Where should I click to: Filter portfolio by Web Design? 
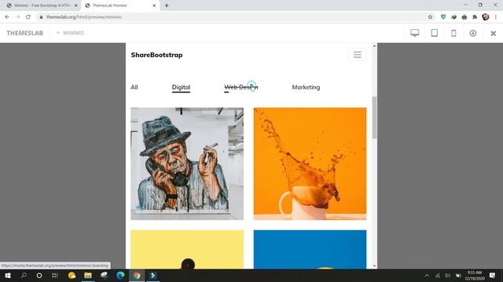(241, 87)
